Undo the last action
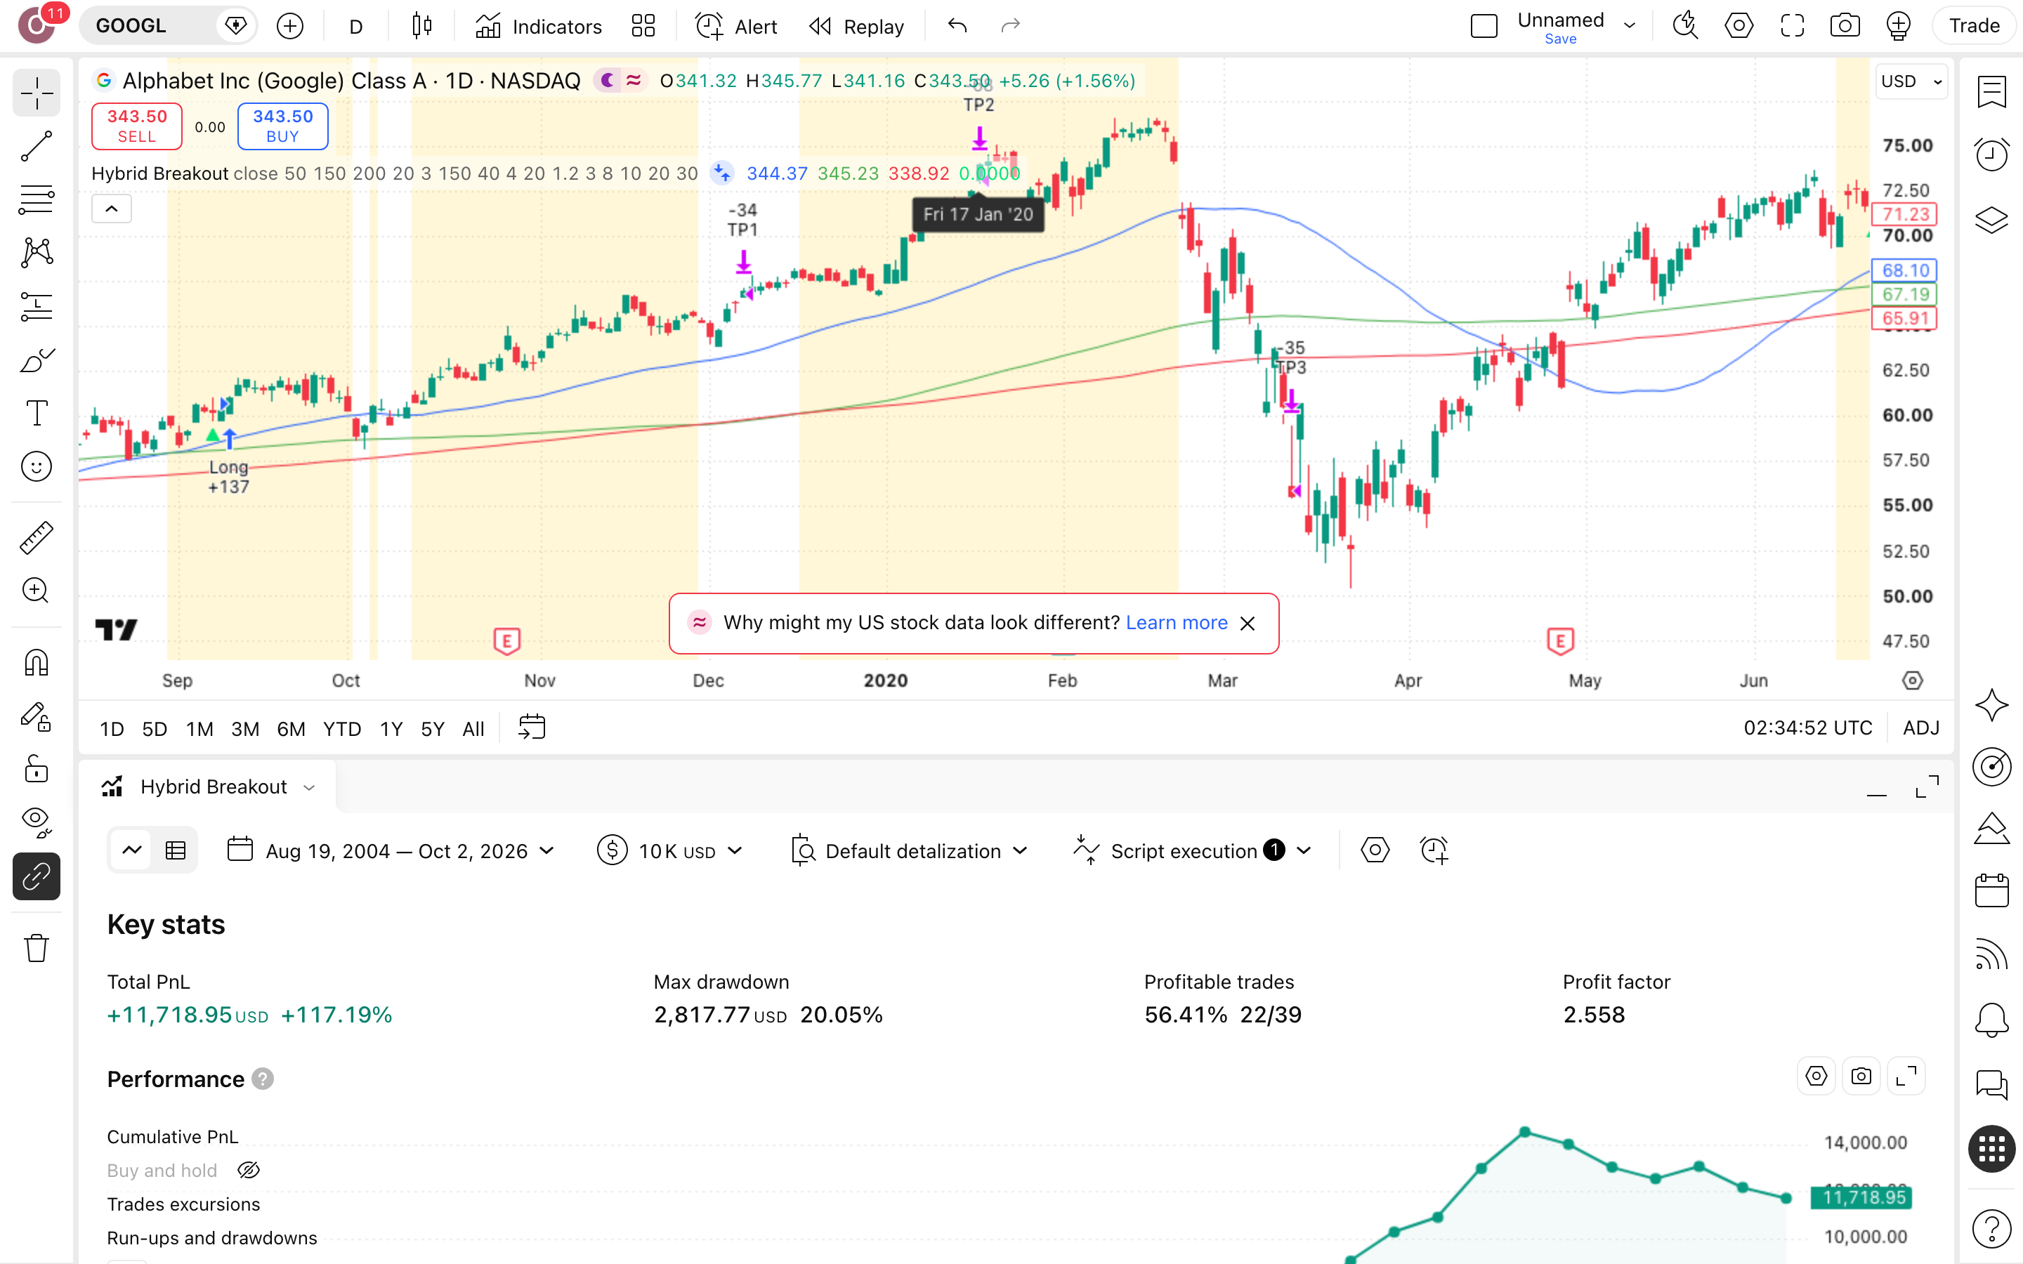 [958, 26]
